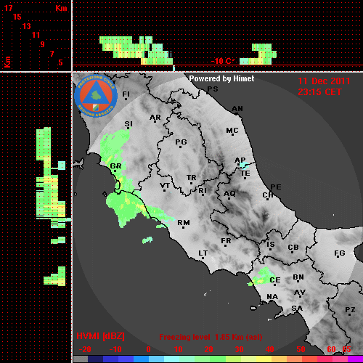This screenshot has height=363, width=363.
Task: Click the date '11 Dec 2011'
Action: pos(324,81)
